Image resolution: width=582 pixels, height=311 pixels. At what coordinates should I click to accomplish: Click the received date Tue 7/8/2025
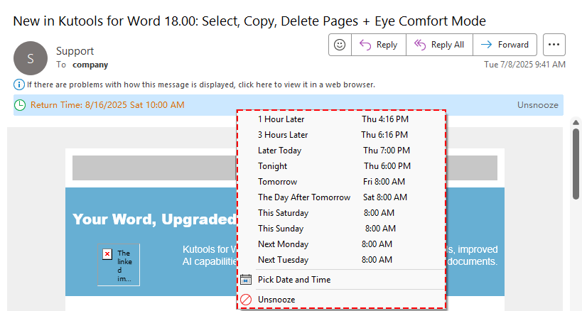click(x=524, y=65)
